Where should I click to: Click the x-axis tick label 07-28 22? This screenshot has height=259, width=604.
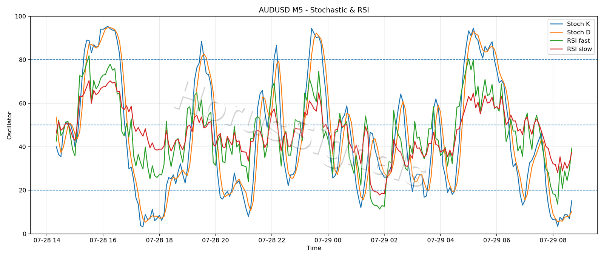pos(271,240)
